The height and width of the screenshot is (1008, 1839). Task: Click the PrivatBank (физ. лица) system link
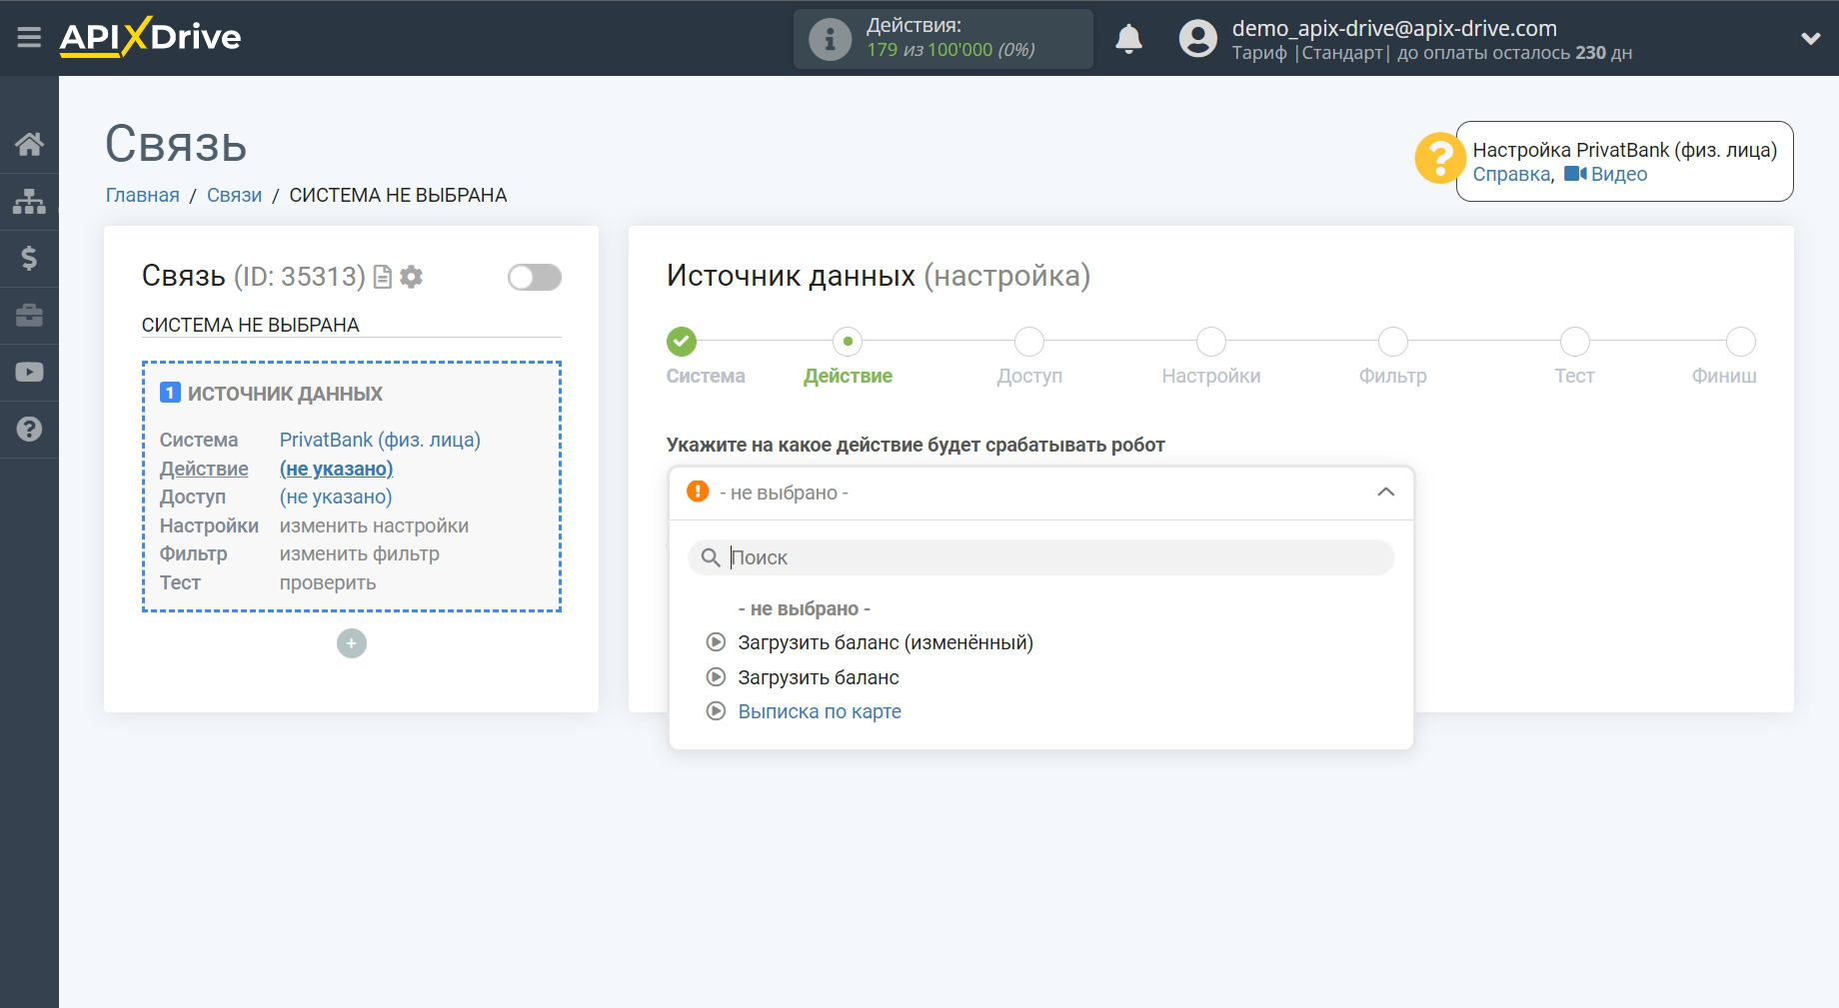tap(380, 440)
